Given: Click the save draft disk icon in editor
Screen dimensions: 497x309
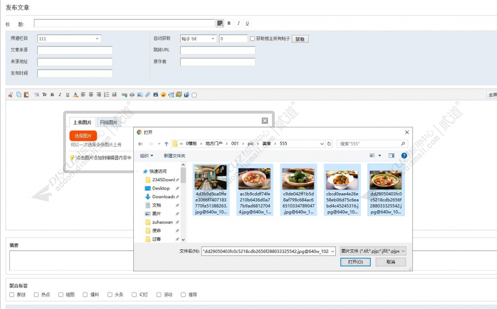Looking at the screenshot, I should coord(186,94).
